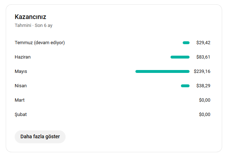Click the $38,29 earnings amount
This screenshot has width=225, height=158.
pos(204,86)
